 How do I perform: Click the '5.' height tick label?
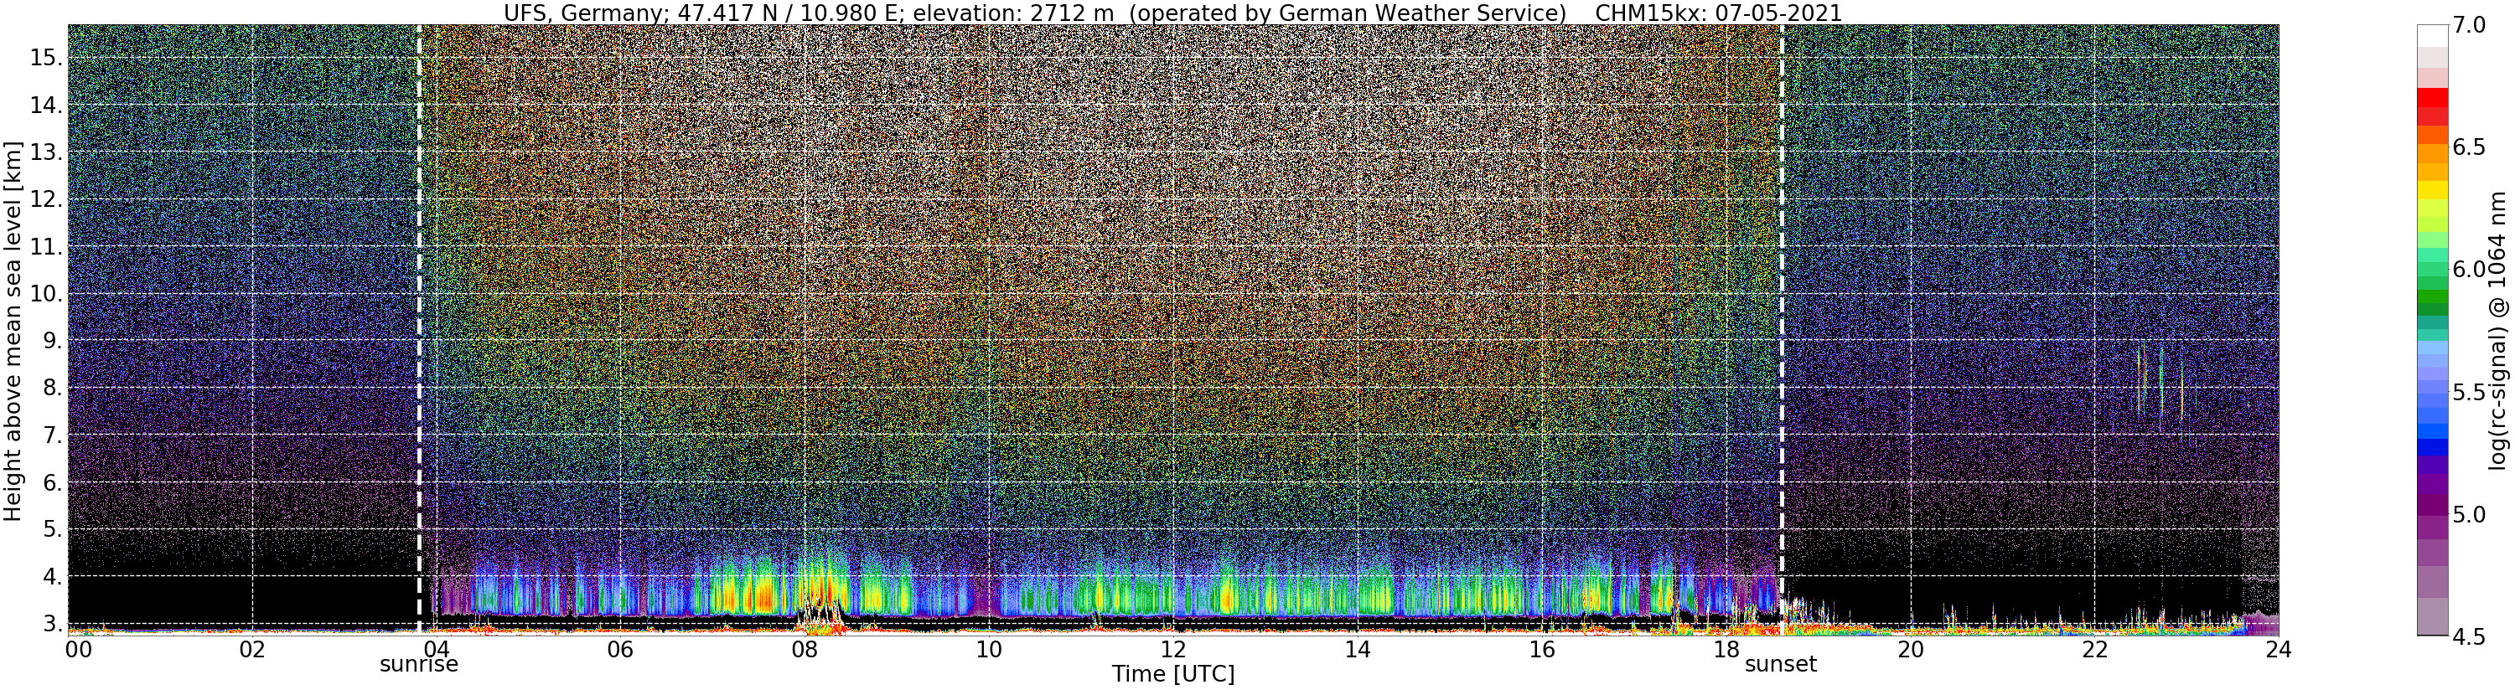52,529
